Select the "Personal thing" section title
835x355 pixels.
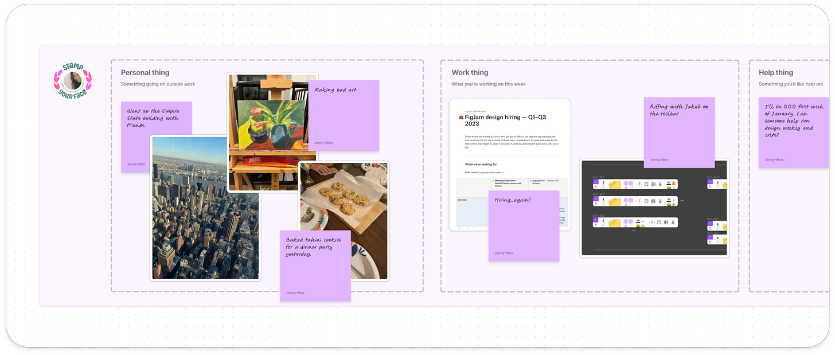tap(145, 72)
